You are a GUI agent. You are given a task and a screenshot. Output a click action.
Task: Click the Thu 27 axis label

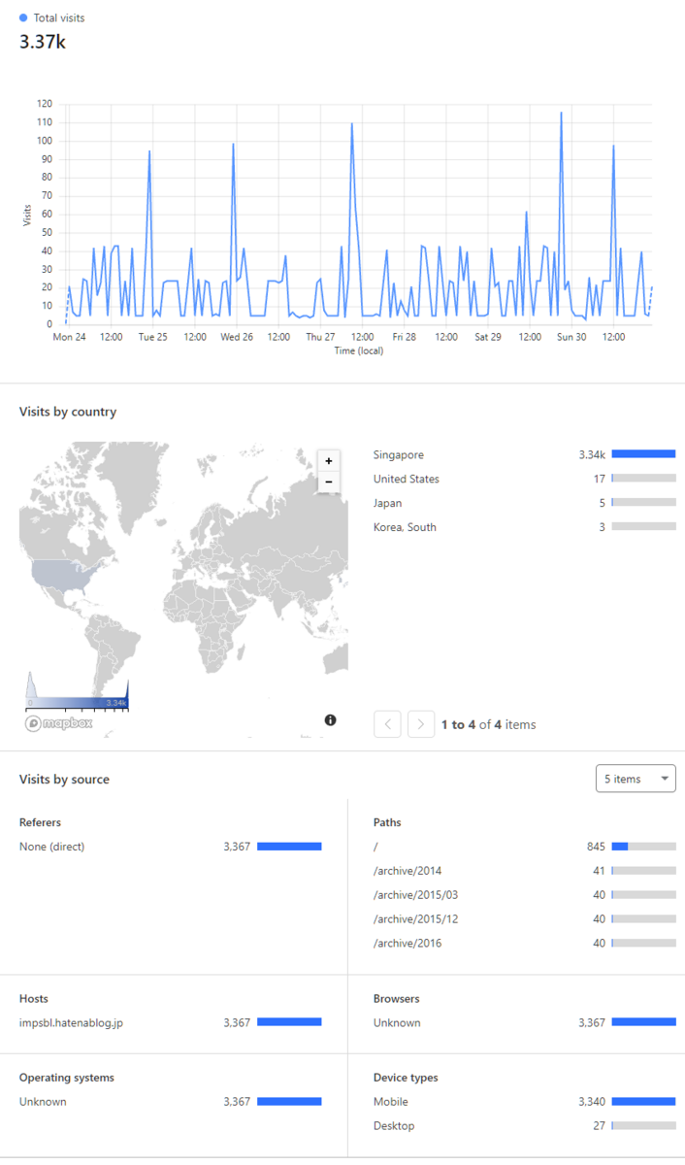320,337
